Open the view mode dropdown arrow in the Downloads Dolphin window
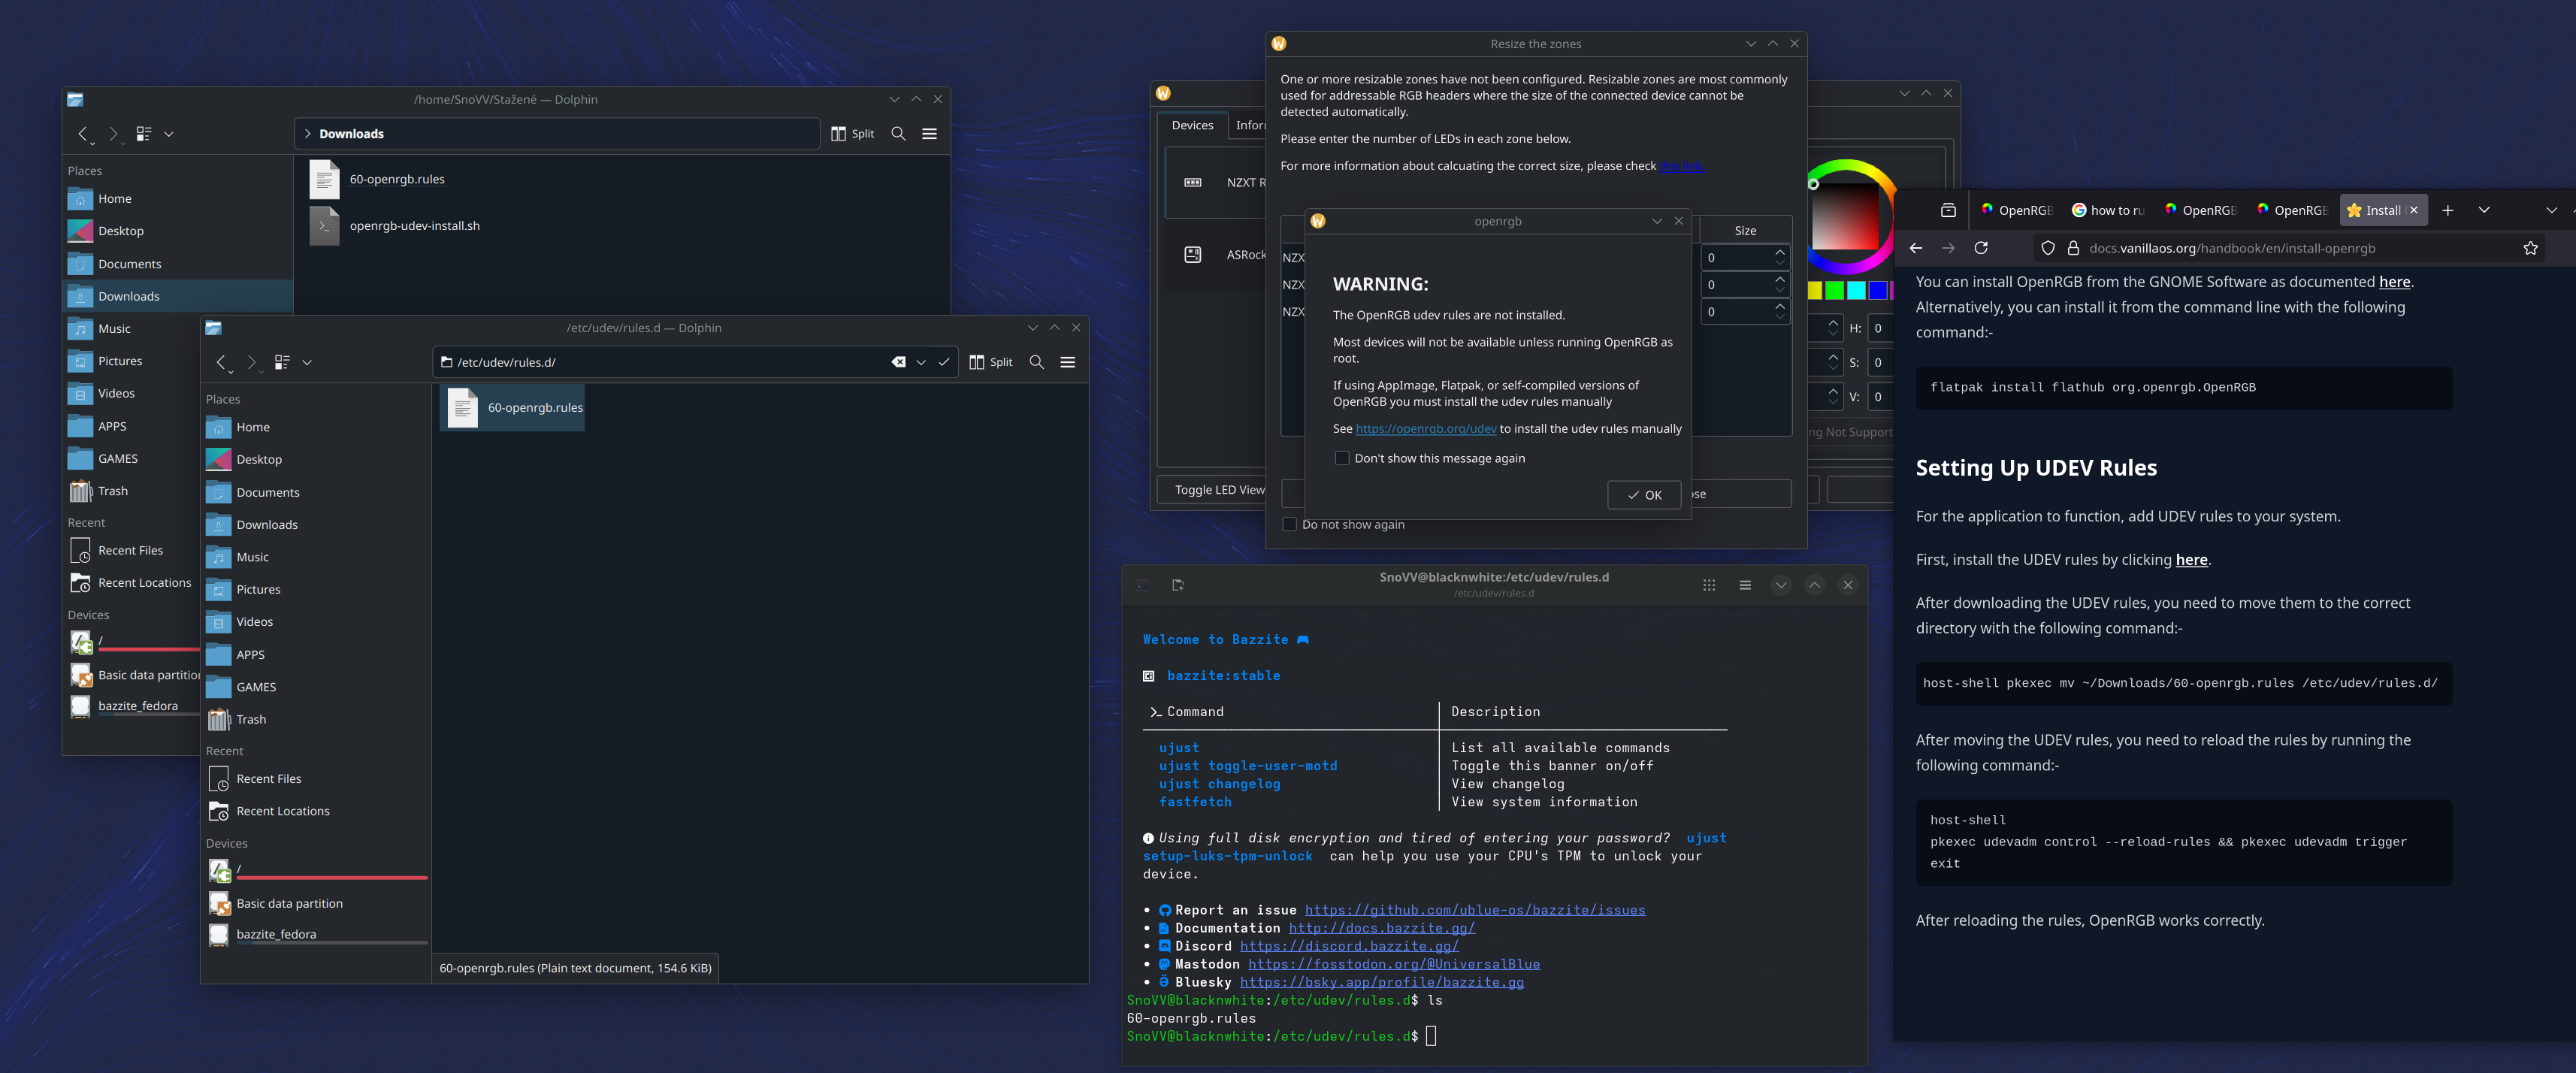Viewport: 2576px width, 1073px height. click(x=169, y=134)
